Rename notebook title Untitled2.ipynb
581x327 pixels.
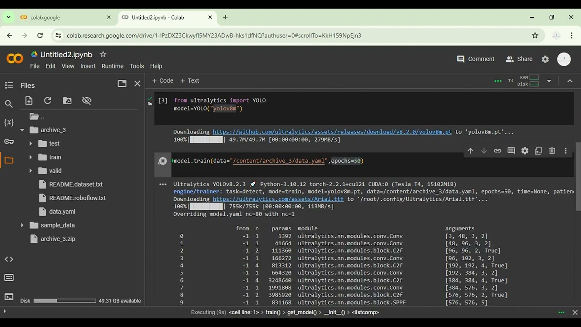(x=66, y=54)
